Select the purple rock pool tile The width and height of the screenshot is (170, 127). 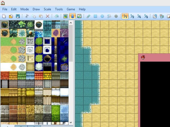pos(64,67)
